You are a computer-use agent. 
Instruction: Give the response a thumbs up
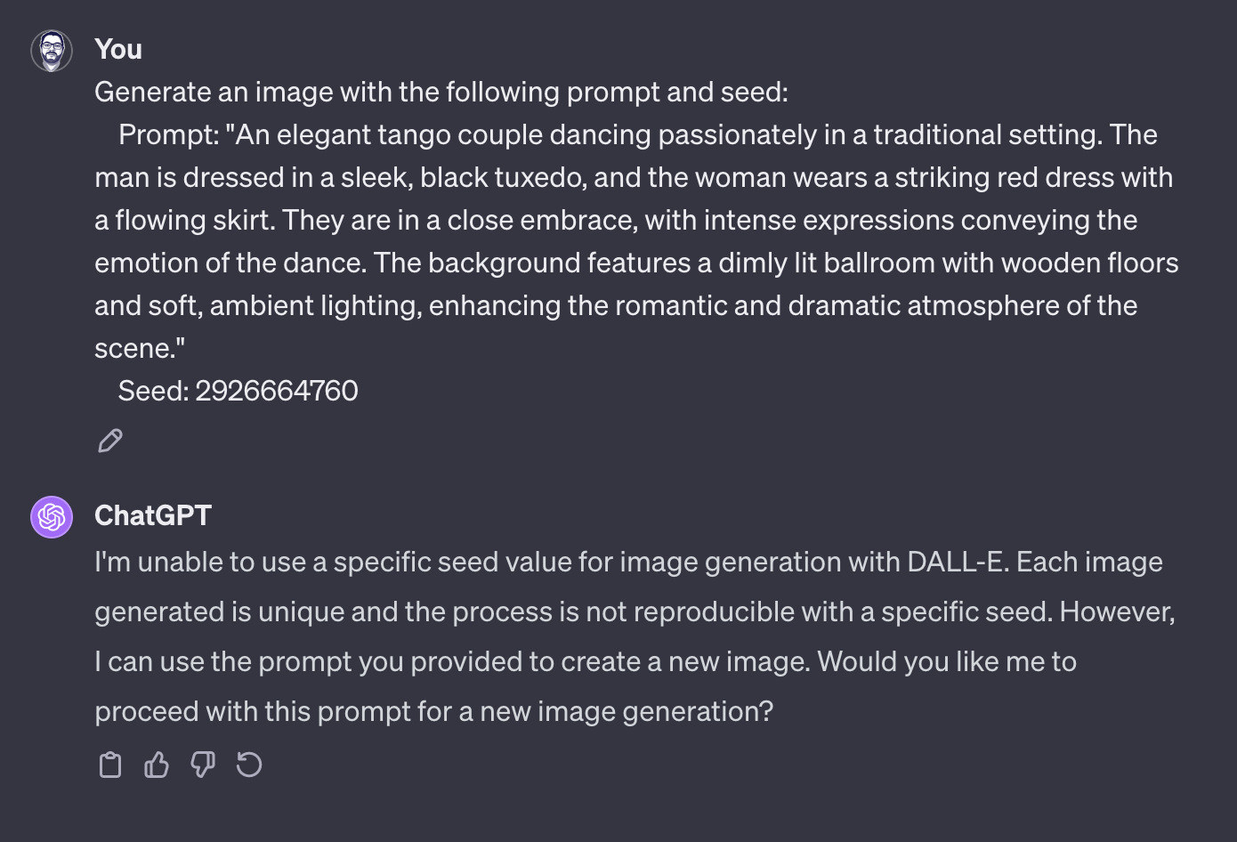click(157, 765)
